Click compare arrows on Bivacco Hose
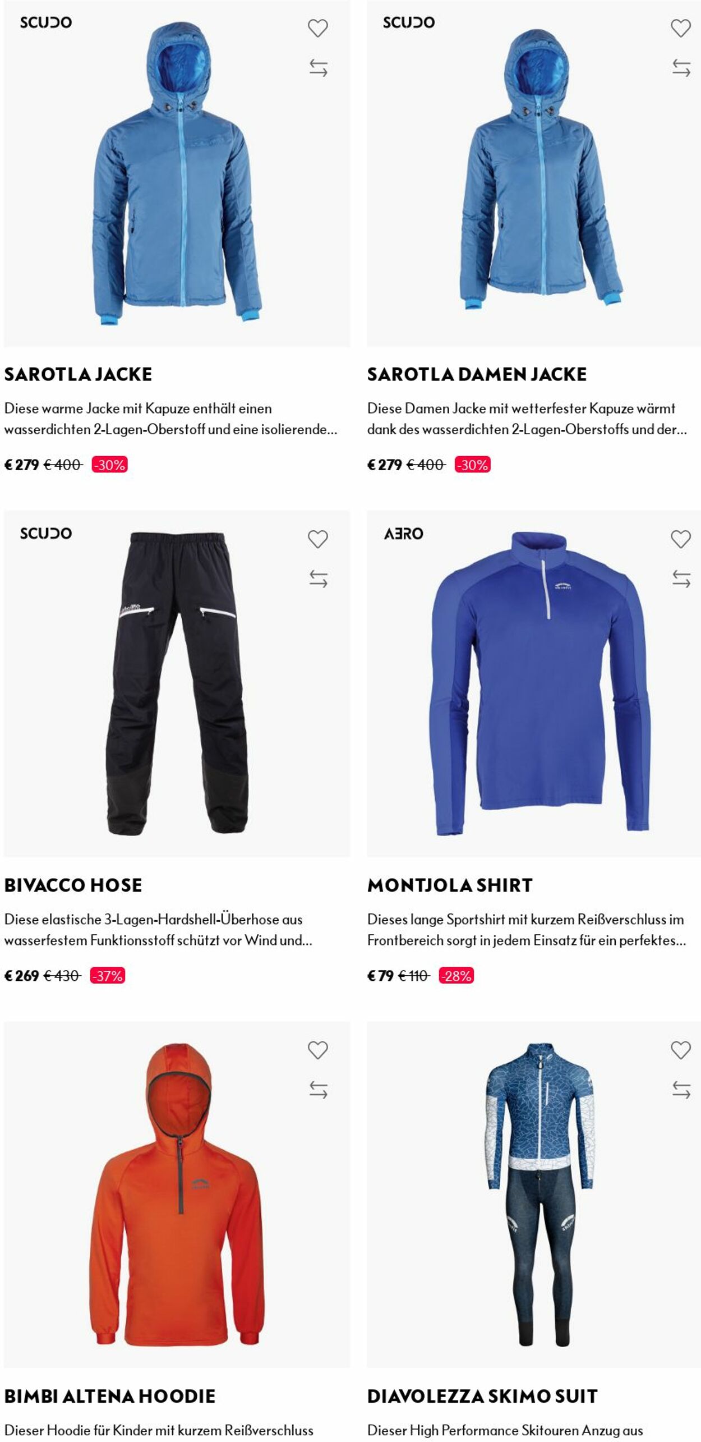The image size is (701, 1442). (318, 579)
